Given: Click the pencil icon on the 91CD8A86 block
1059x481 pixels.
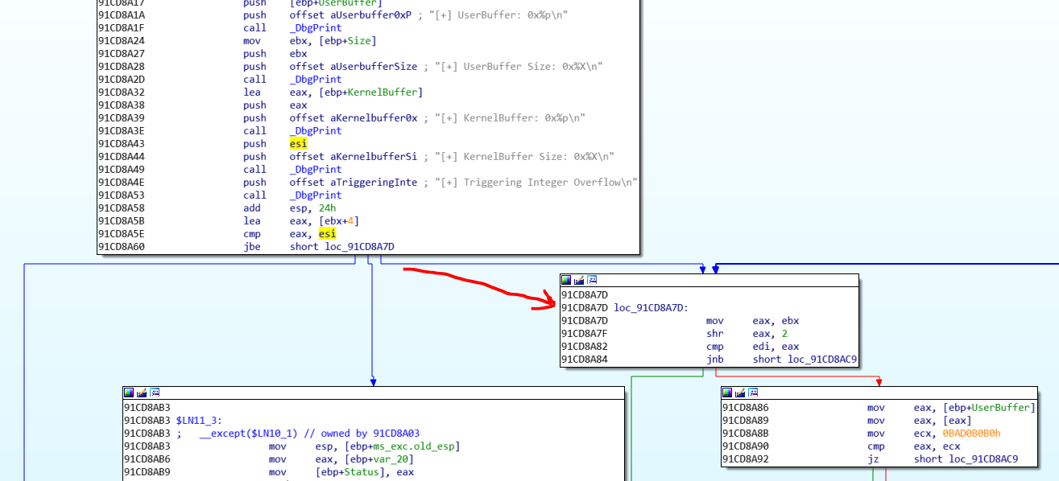Looking at the screenshot, I should click(740, 393).
